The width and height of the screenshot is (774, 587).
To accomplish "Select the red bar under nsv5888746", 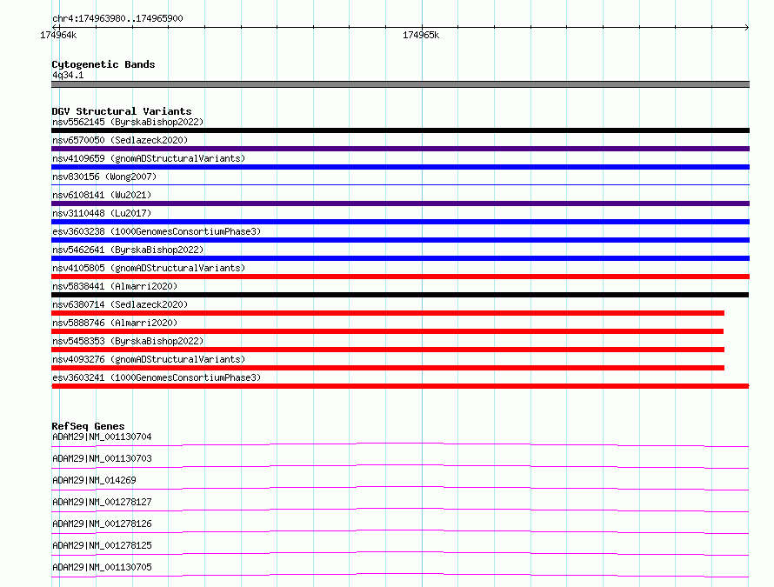I will coord(388,331).
